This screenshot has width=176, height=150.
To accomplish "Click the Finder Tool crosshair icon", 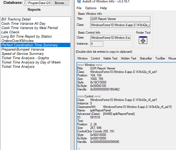I will tap(143, 40).
